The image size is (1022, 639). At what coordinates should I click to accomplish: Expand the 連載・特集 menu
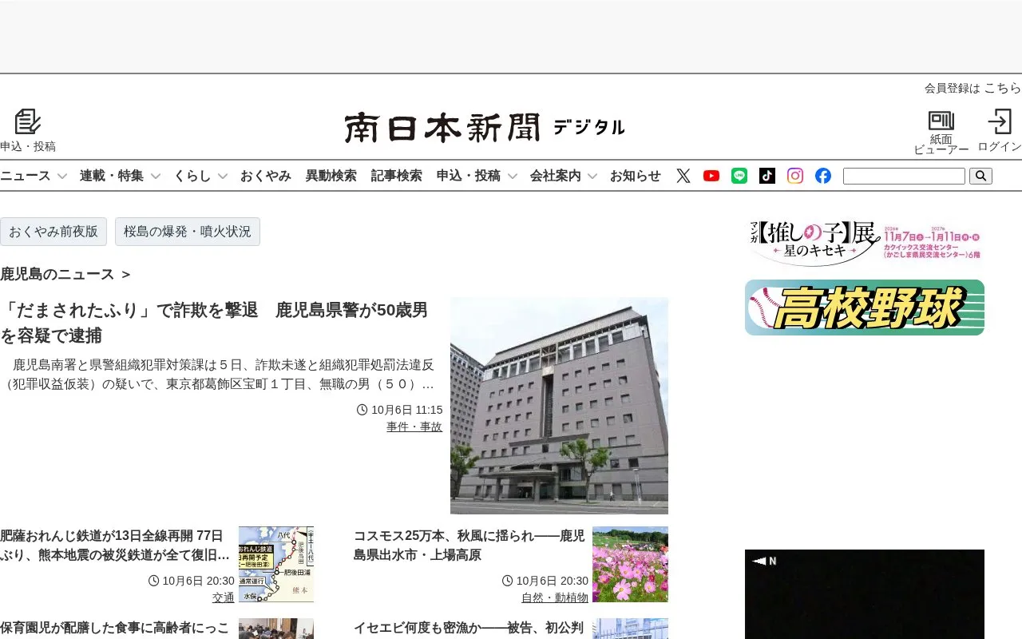120,176
